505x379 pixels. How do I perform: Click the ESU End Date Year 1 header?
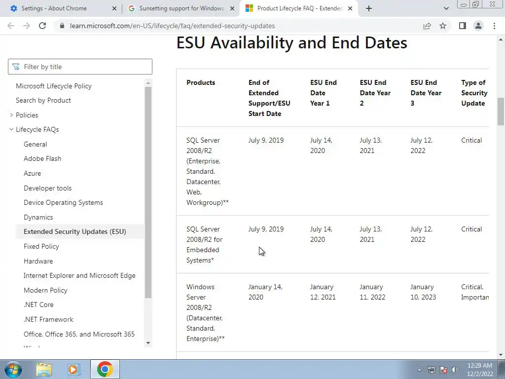point(324,93)
